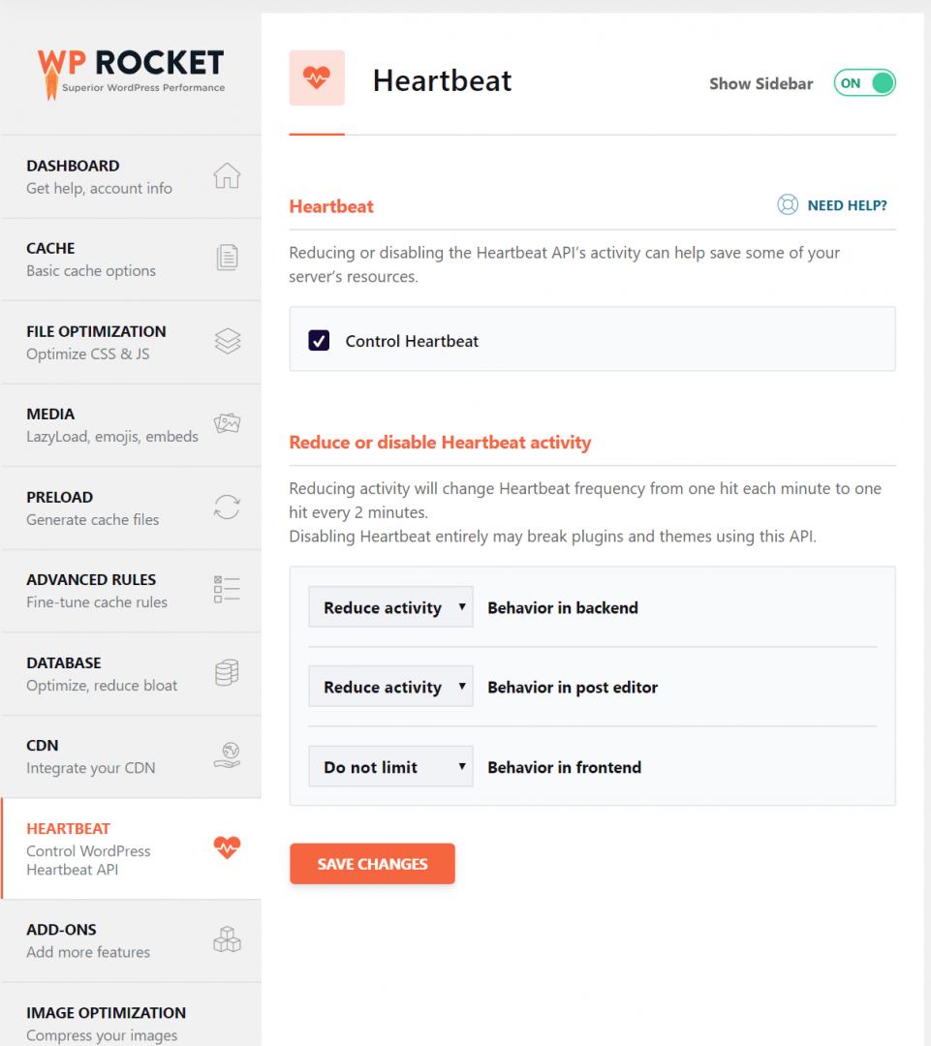
Task: Click the Heartbeat heart icon in sidebar
Action: pyautogui.click(x=227, y=847)
